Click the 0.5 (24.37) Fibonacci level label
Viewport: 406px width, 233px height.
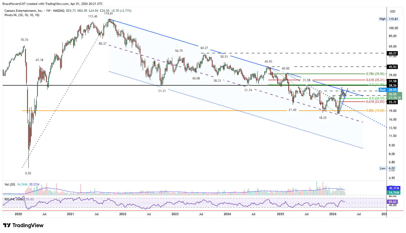(x=377, y=98)
